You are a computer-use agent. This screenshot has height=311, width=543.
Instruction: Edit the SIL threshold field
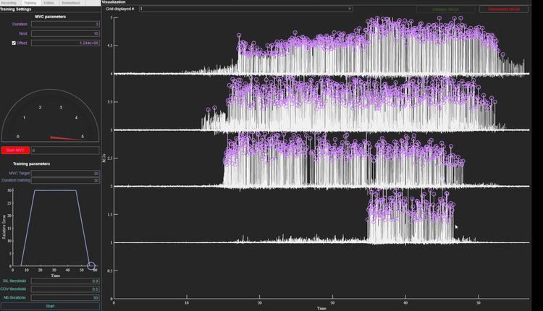65,281
